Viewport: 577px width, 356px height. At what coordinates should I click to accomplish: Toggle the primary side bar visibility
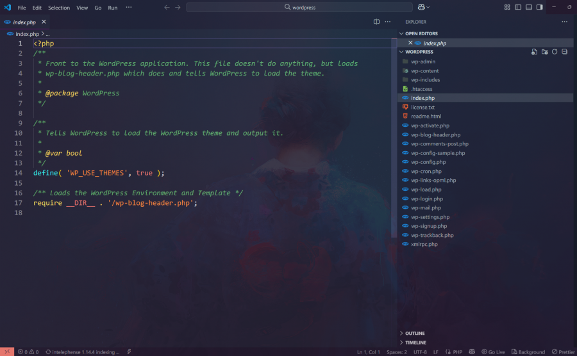[x=518, y=8]
